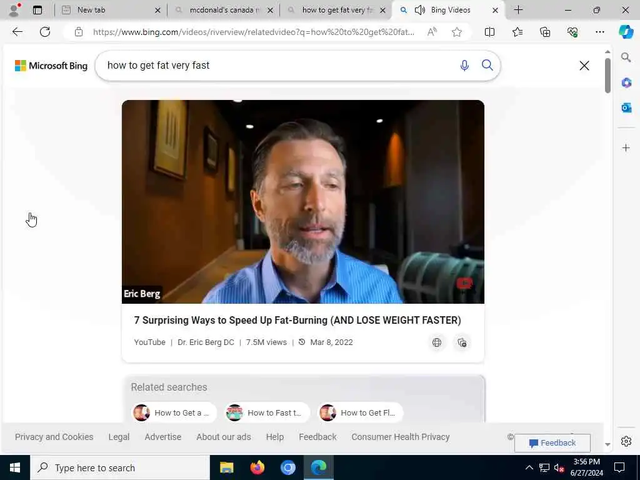Open sidebar settings gear
Image resolution: width=640 pixels, height=480 pixels.
coord(626,441)
